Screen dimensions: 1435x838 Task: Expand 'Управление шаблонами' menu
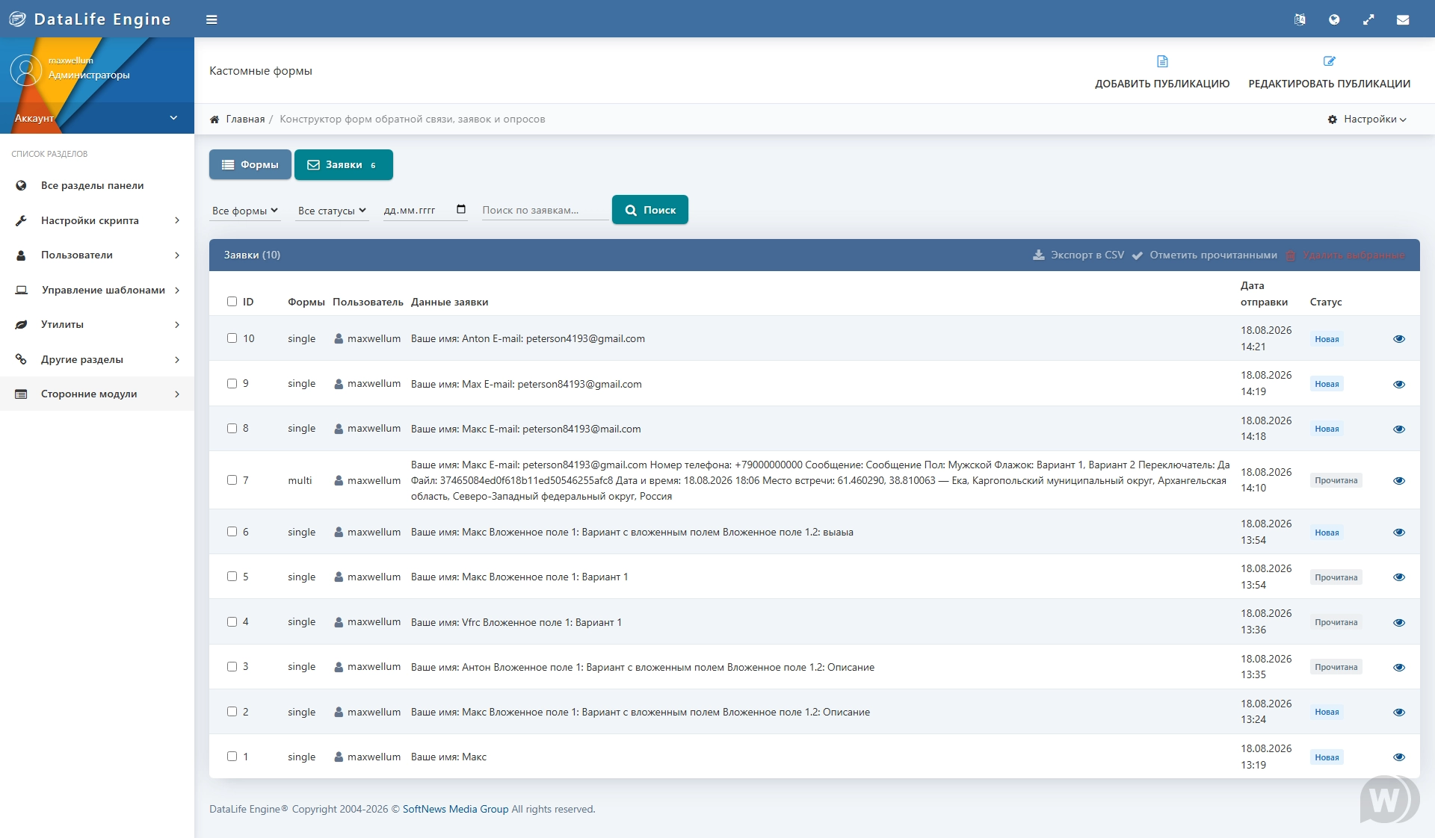click(96, 290)
